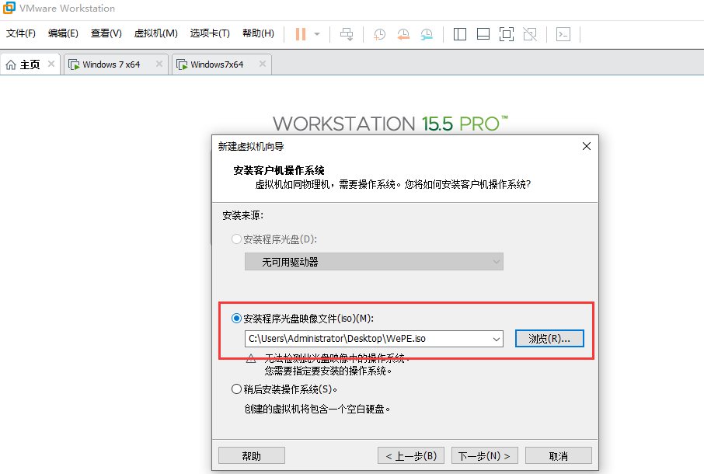Viewport: 704px width, 474px height.
Task: Open snapshot manager wrench-clock icon
Action: tap(427, 34)
